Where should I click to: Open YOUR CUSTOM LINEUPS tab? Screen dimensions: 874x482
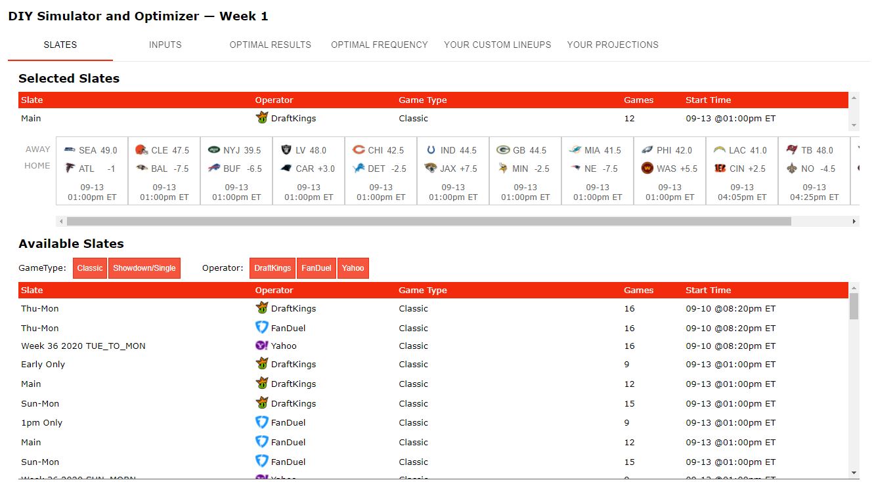tap(498, 45)
